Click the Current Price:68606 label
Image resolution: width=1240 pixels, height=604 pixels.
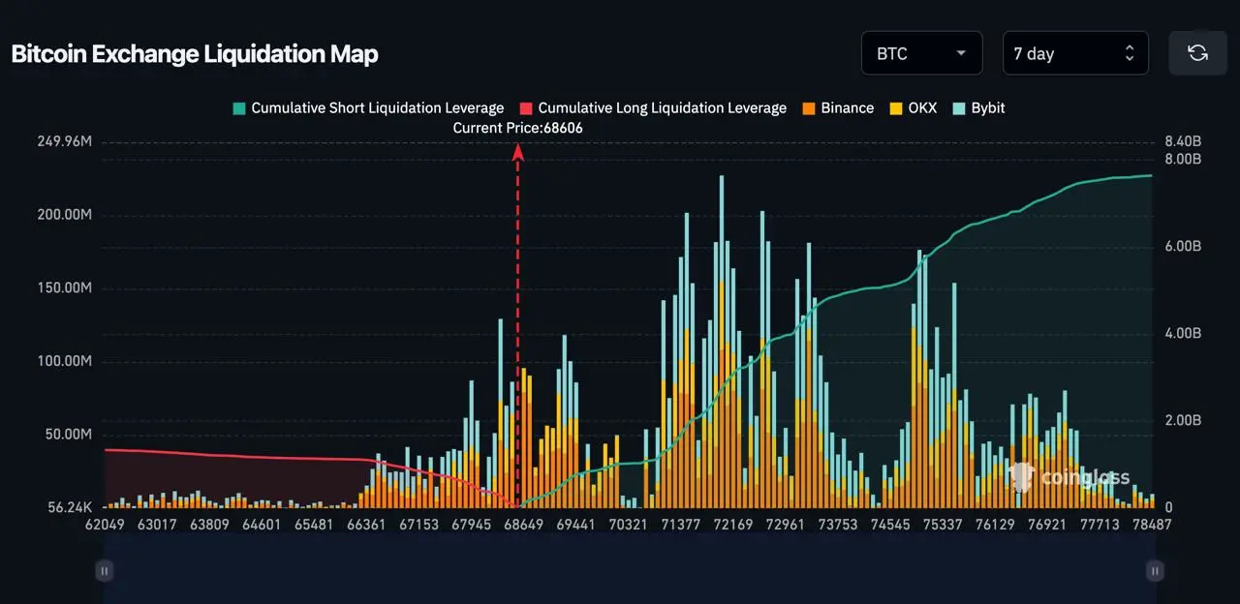(x=518, y=128)
